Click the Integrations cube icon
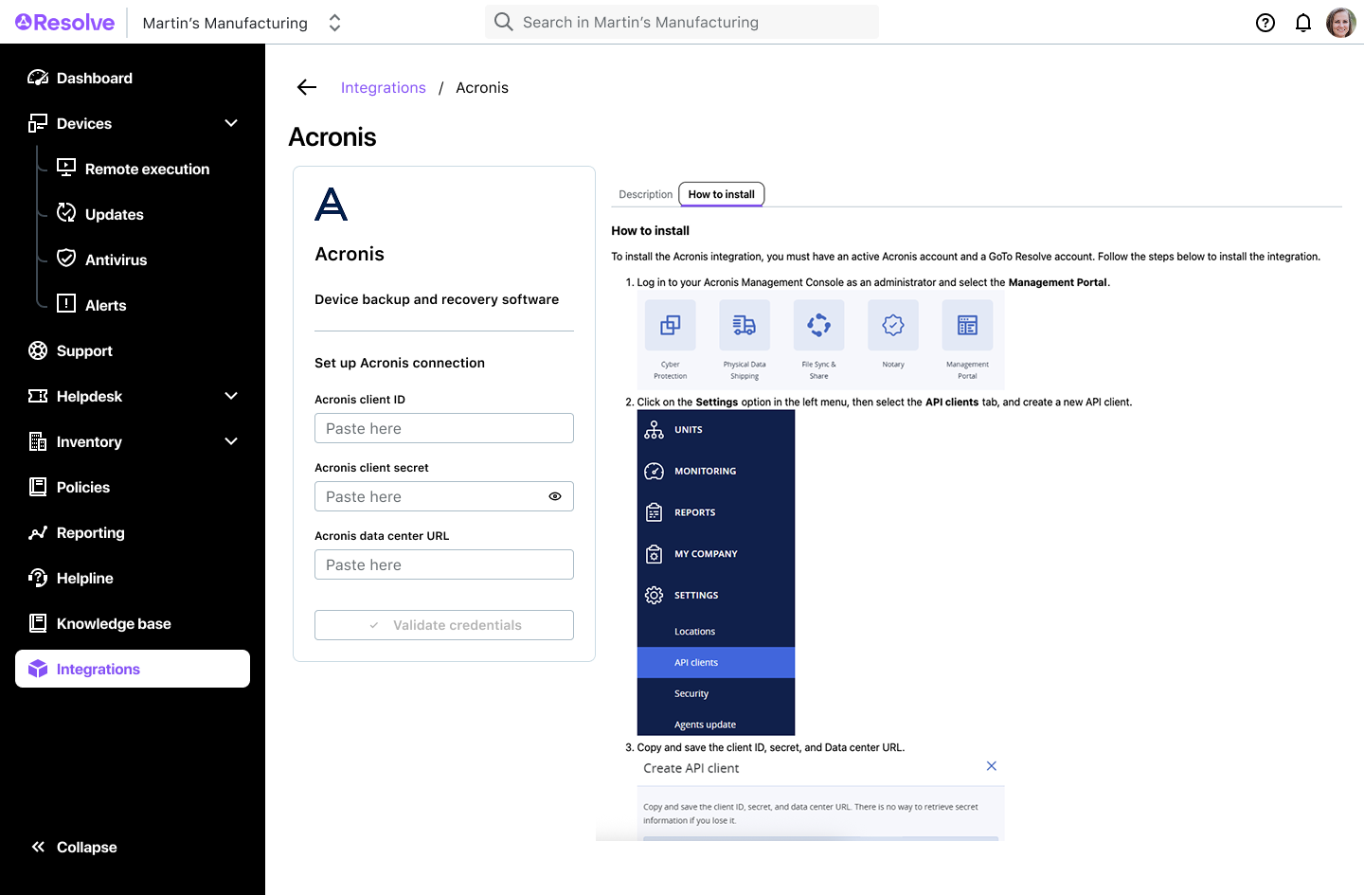 point(38,669)
